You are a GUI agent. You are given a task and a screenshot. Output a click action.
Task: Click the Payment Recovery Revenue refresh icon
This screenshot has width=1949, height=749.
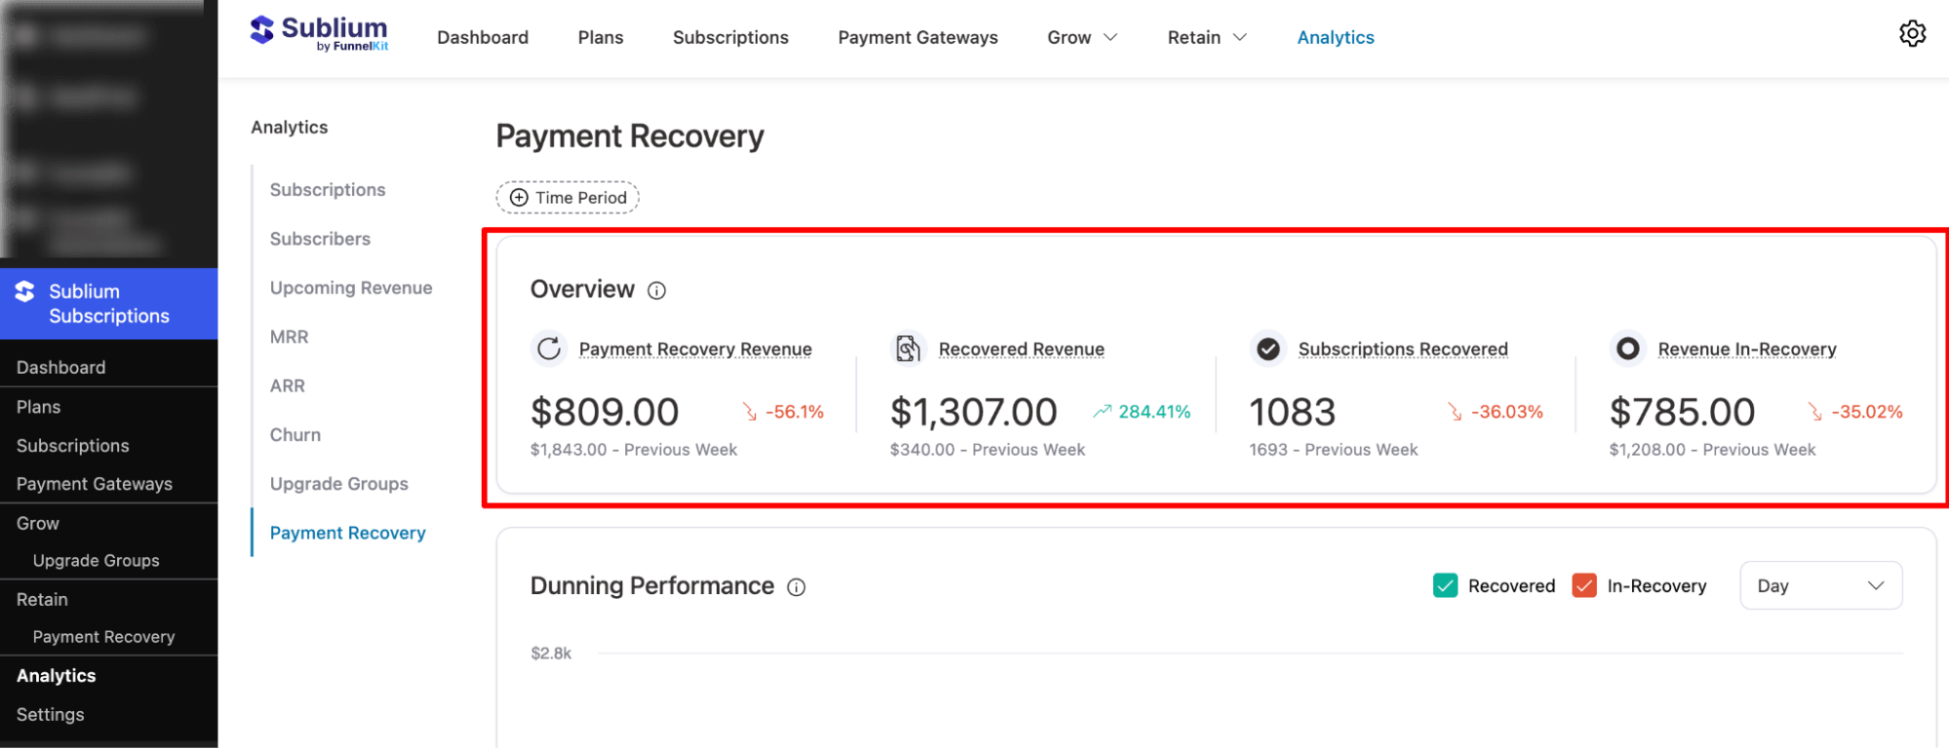tap(549, 349)
